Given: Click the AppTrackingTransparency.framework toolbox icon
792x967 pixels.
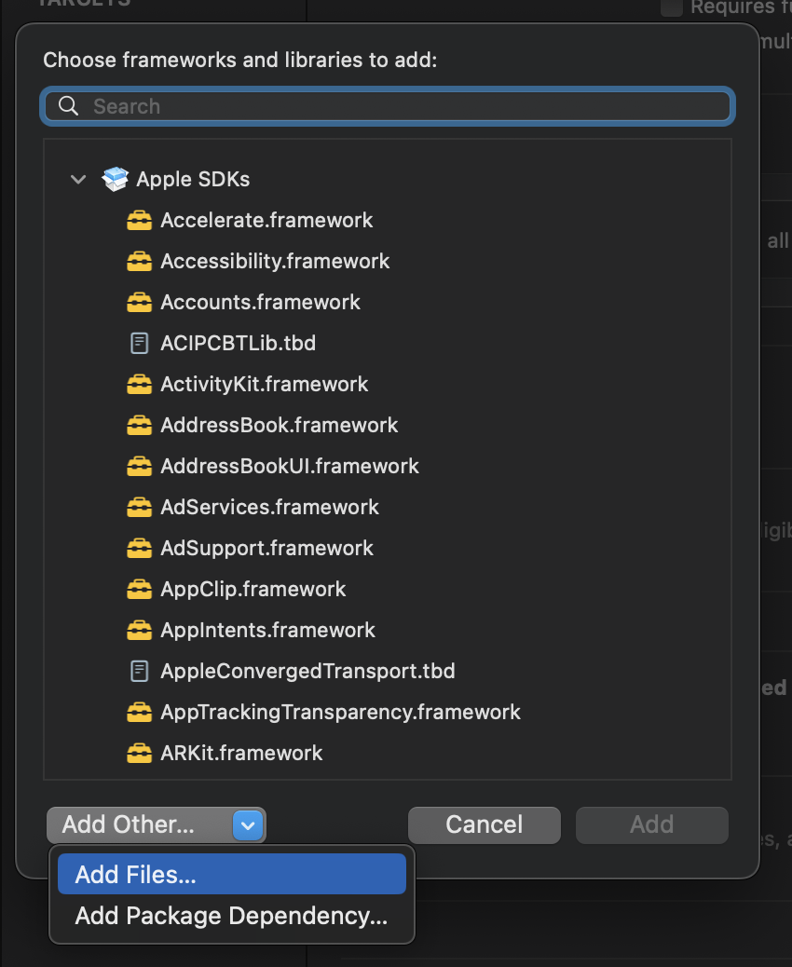Looking at the screenshot, I should (x=140, y=713).
